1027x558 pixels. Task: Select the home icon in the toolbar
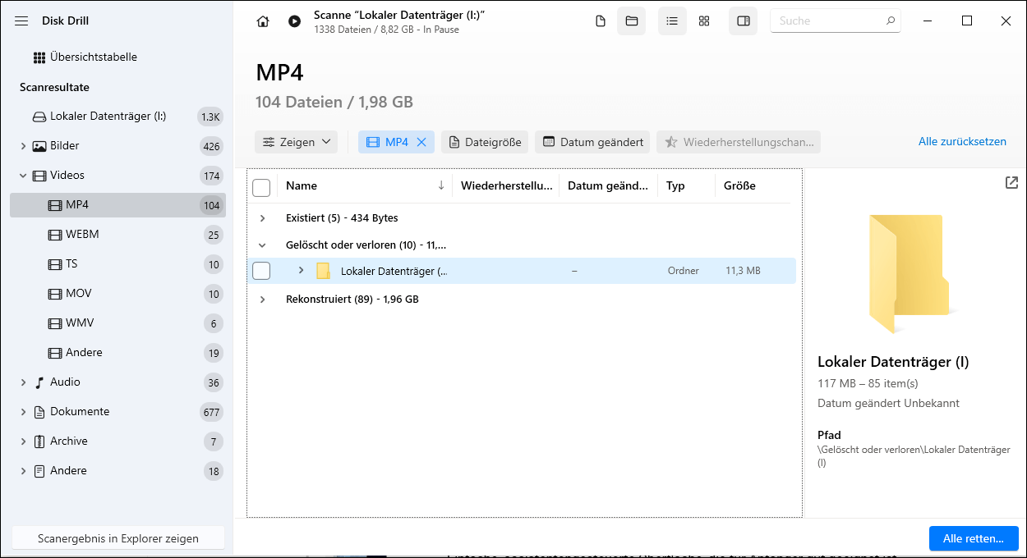262,21
